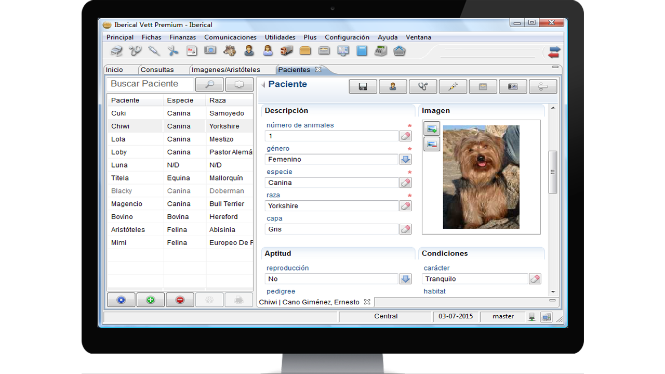Remove patient with red minus button
Screen dimensions: 665x374
180,300
